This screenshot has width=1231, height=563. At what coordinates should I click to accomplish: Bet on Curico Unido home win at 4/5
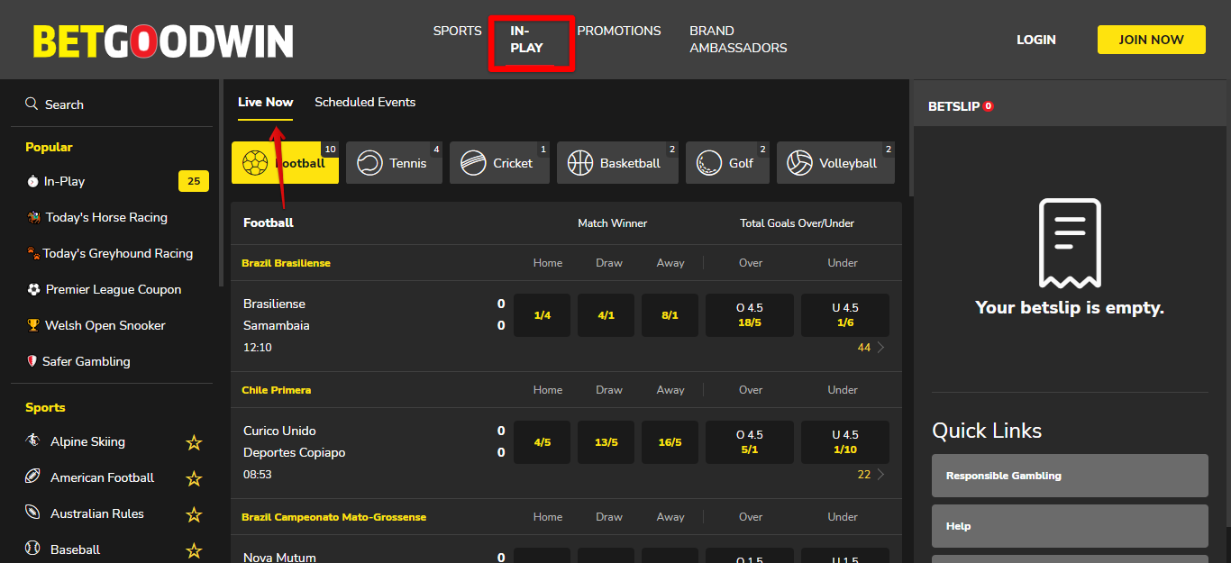tap(542, 442)
